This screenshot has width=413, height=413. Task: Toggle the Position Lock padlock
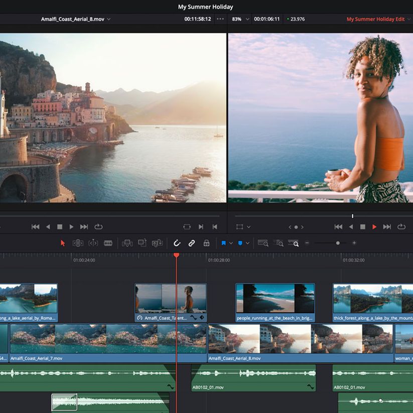(x=207, y=243)
